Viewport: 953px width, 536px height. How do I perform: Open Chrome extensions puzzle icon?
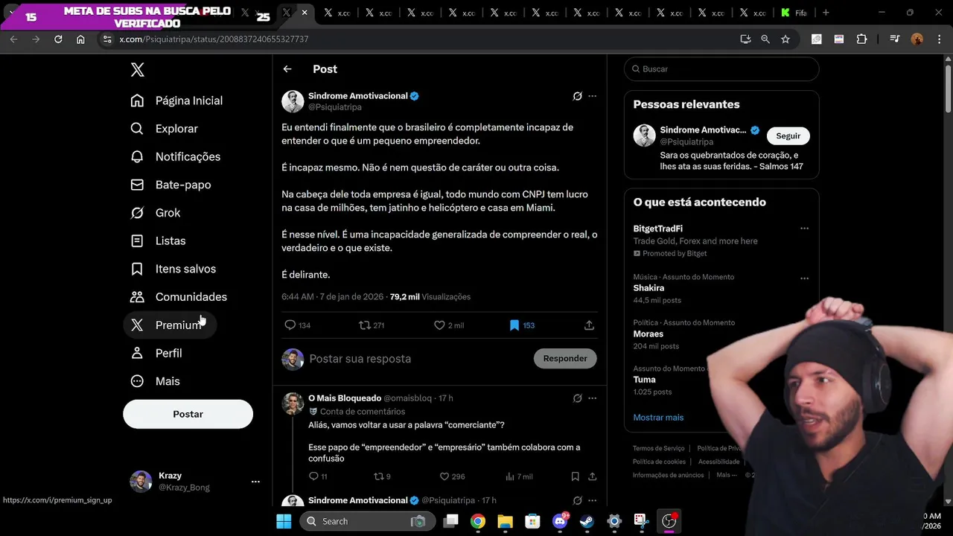[861, 39]
